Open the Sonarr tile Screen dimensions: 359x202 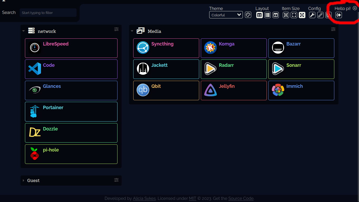(301, 69)
